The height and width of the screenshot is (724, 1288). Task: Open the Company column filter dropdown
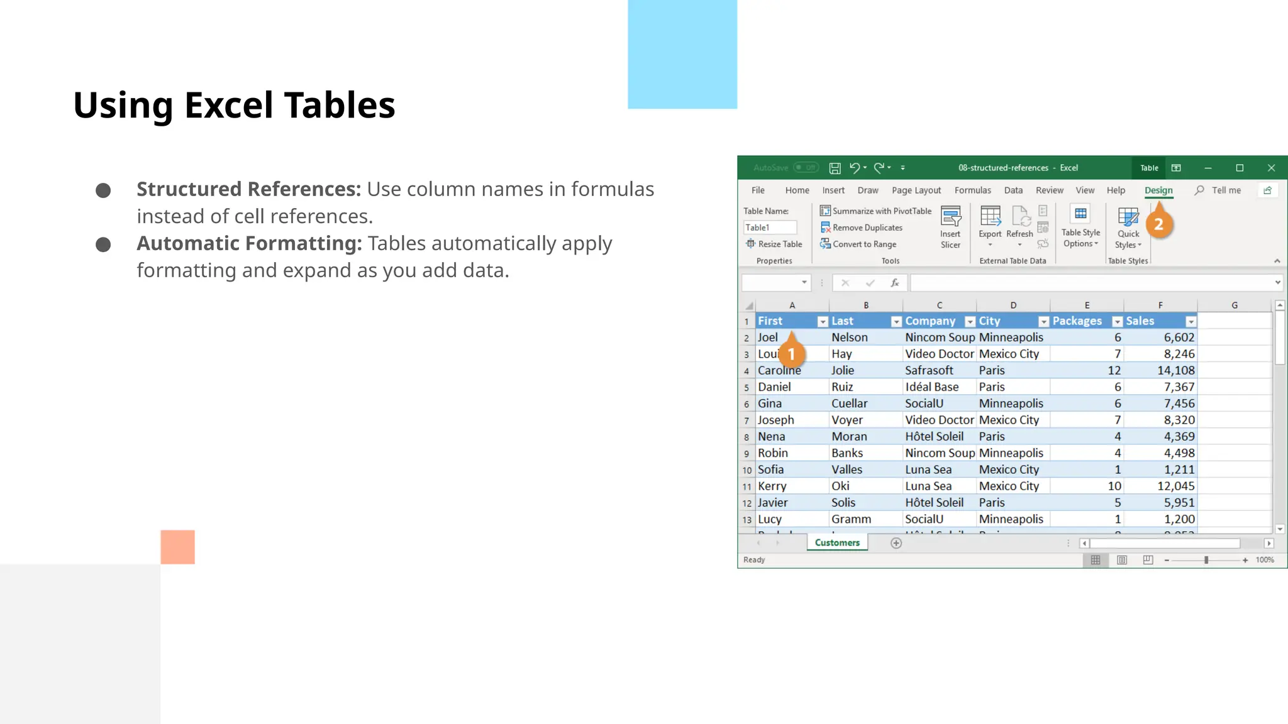point(970,322)
